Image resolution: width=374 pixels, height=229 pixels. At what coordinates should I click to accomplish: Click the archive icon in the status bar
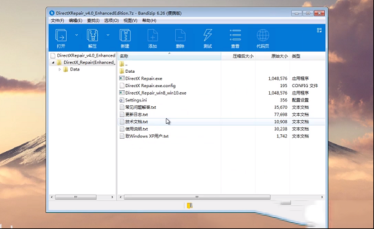point(189,206)
